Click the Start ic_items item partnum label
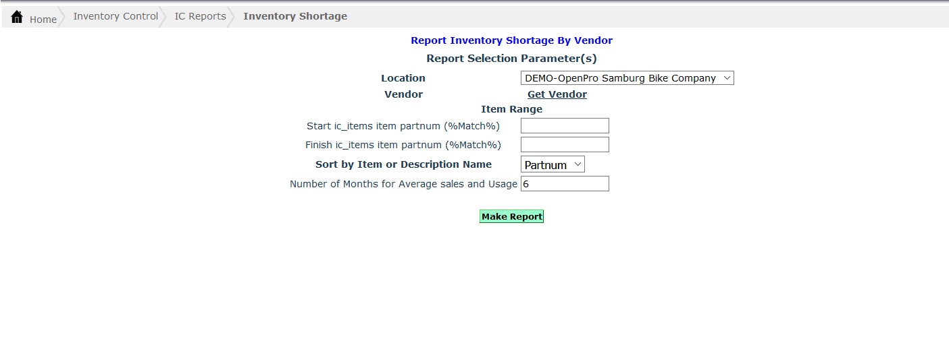The height and width of the screenshot is (353, 949). 403,126
